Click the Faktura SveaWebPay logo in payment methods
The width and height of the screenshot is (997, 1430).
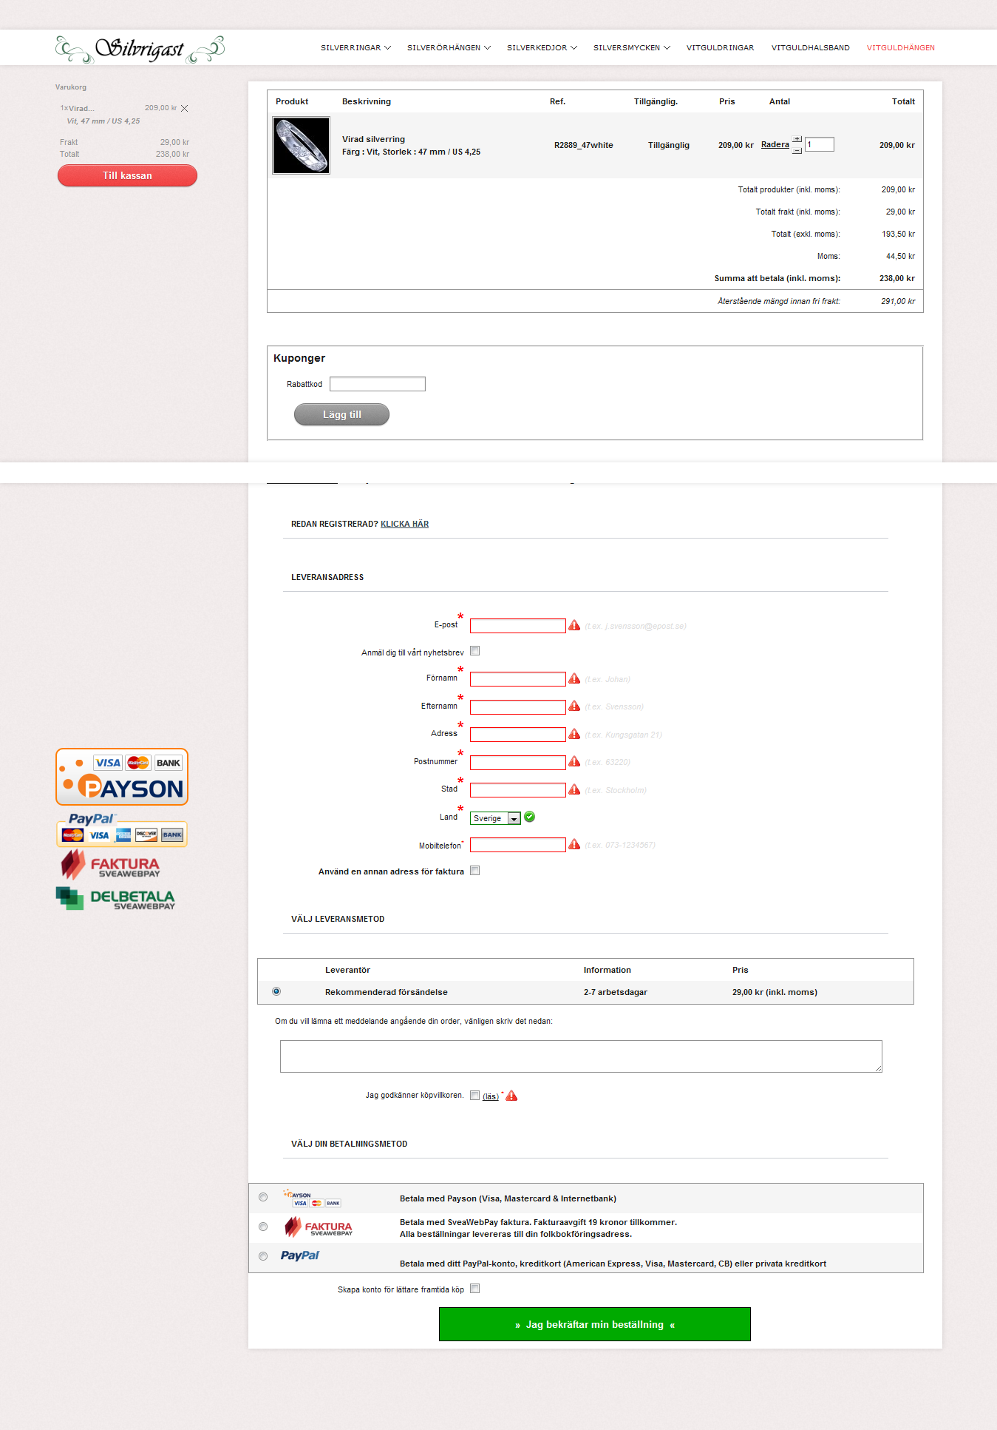(319, 1227)
